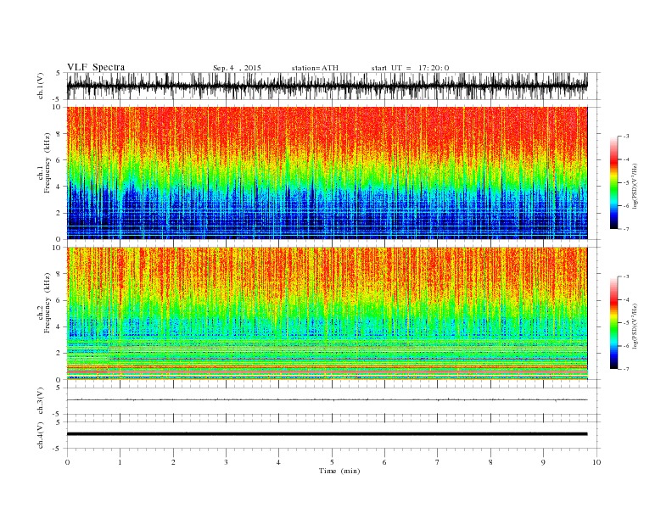Click time axis tick label '6'

[x=384, y=462]
